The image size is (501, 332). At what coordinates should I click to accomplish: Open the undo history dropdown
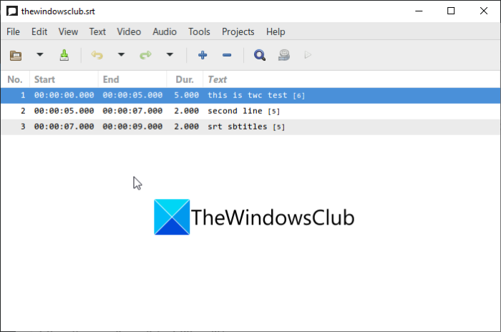[121, 55]
